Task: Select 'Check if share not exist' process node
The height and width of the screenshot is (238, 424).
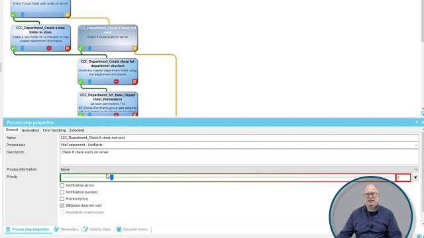Action: point(107,38)
